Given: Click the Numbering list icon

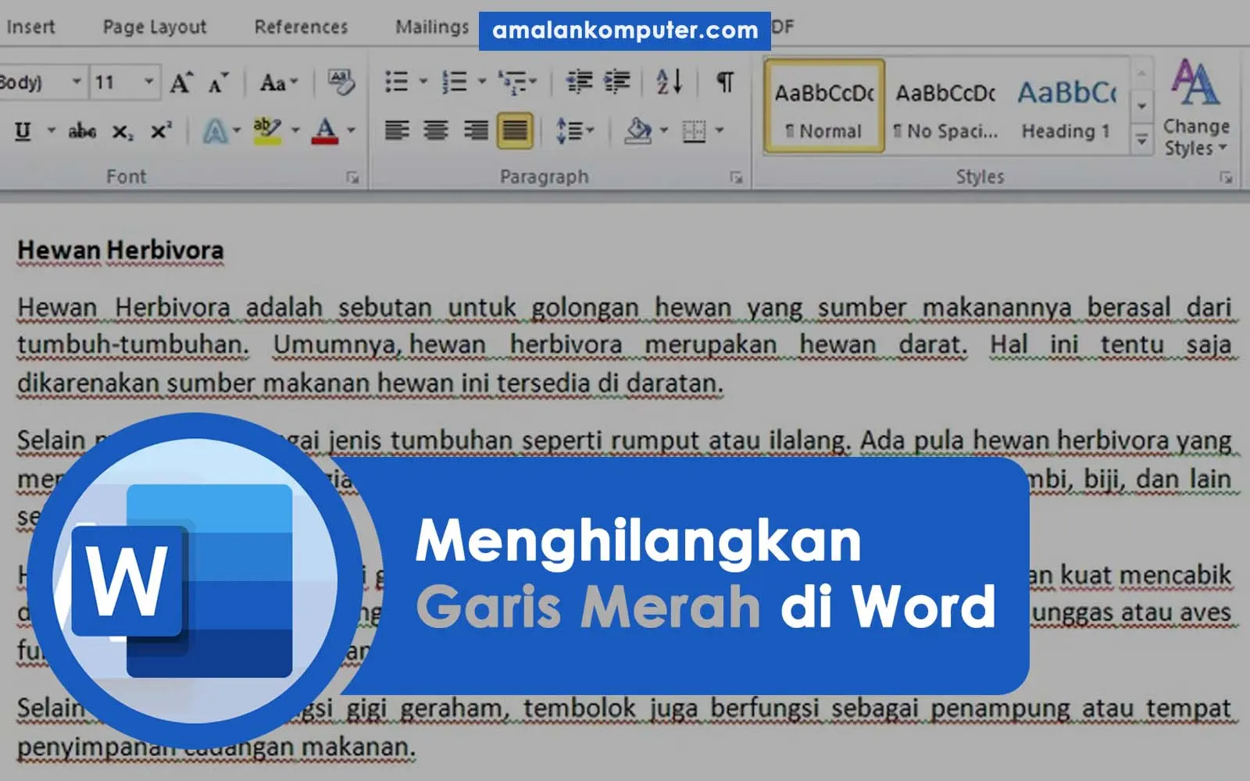Looking at the screenshot, I should (x=455, y=81).
